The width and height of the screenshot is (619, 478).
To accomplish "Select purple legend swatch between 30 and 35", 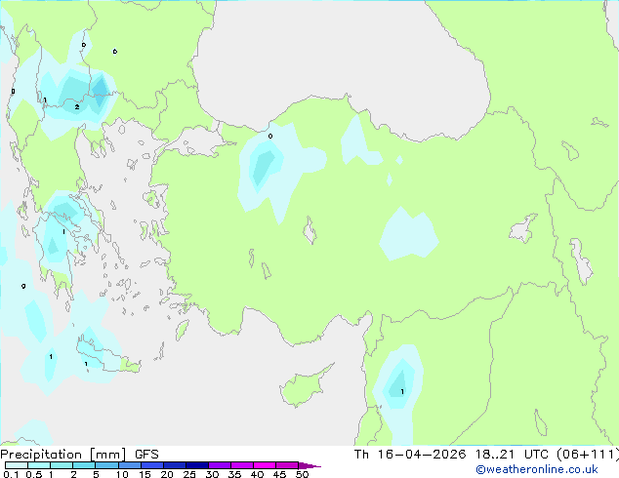I will click(x=219, y=465).
